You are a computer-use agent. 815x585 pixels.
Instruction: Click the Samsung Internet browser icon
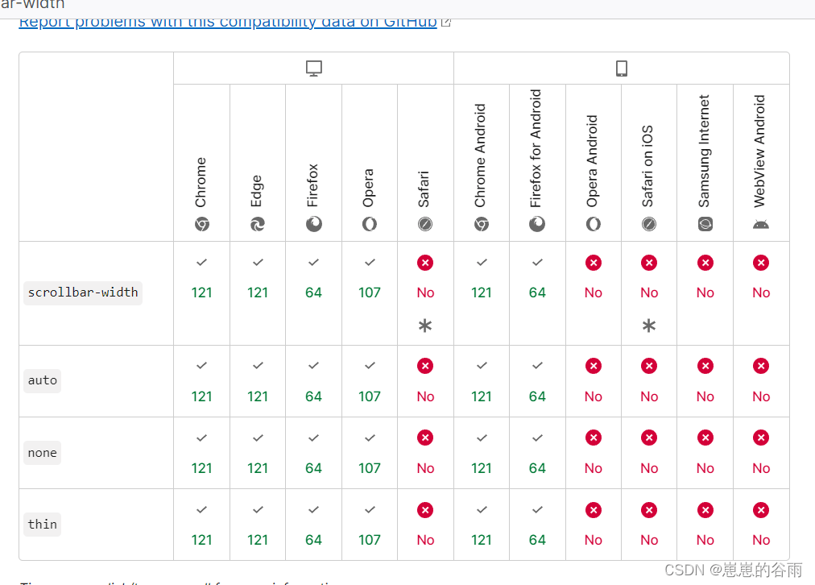click(705, 224)
